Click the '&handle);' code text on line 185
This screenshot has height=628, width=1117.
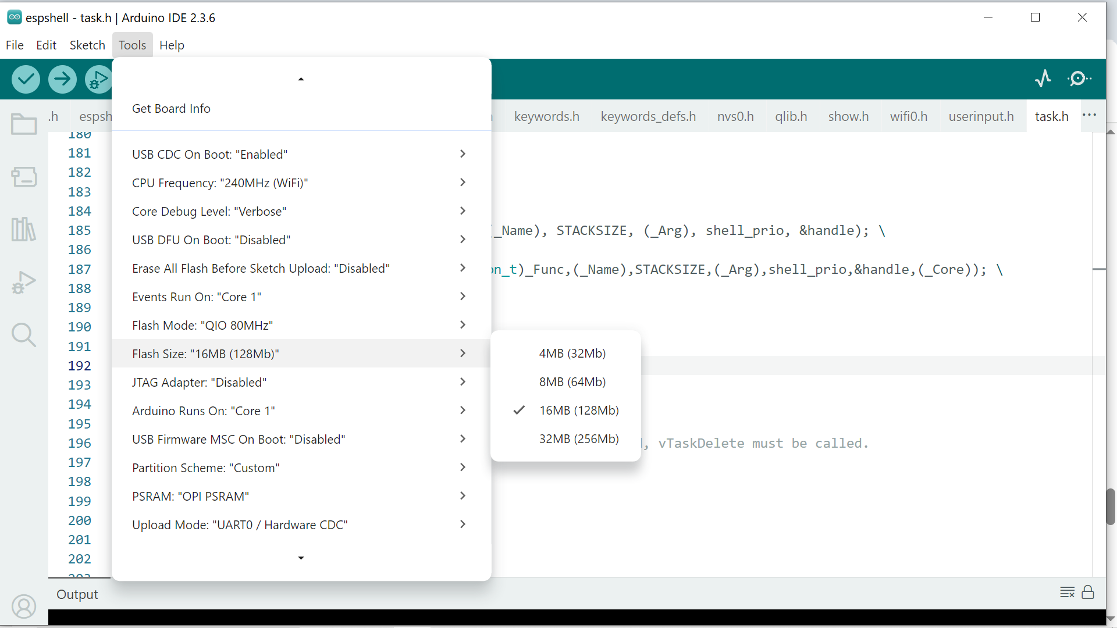pos(834,230)
